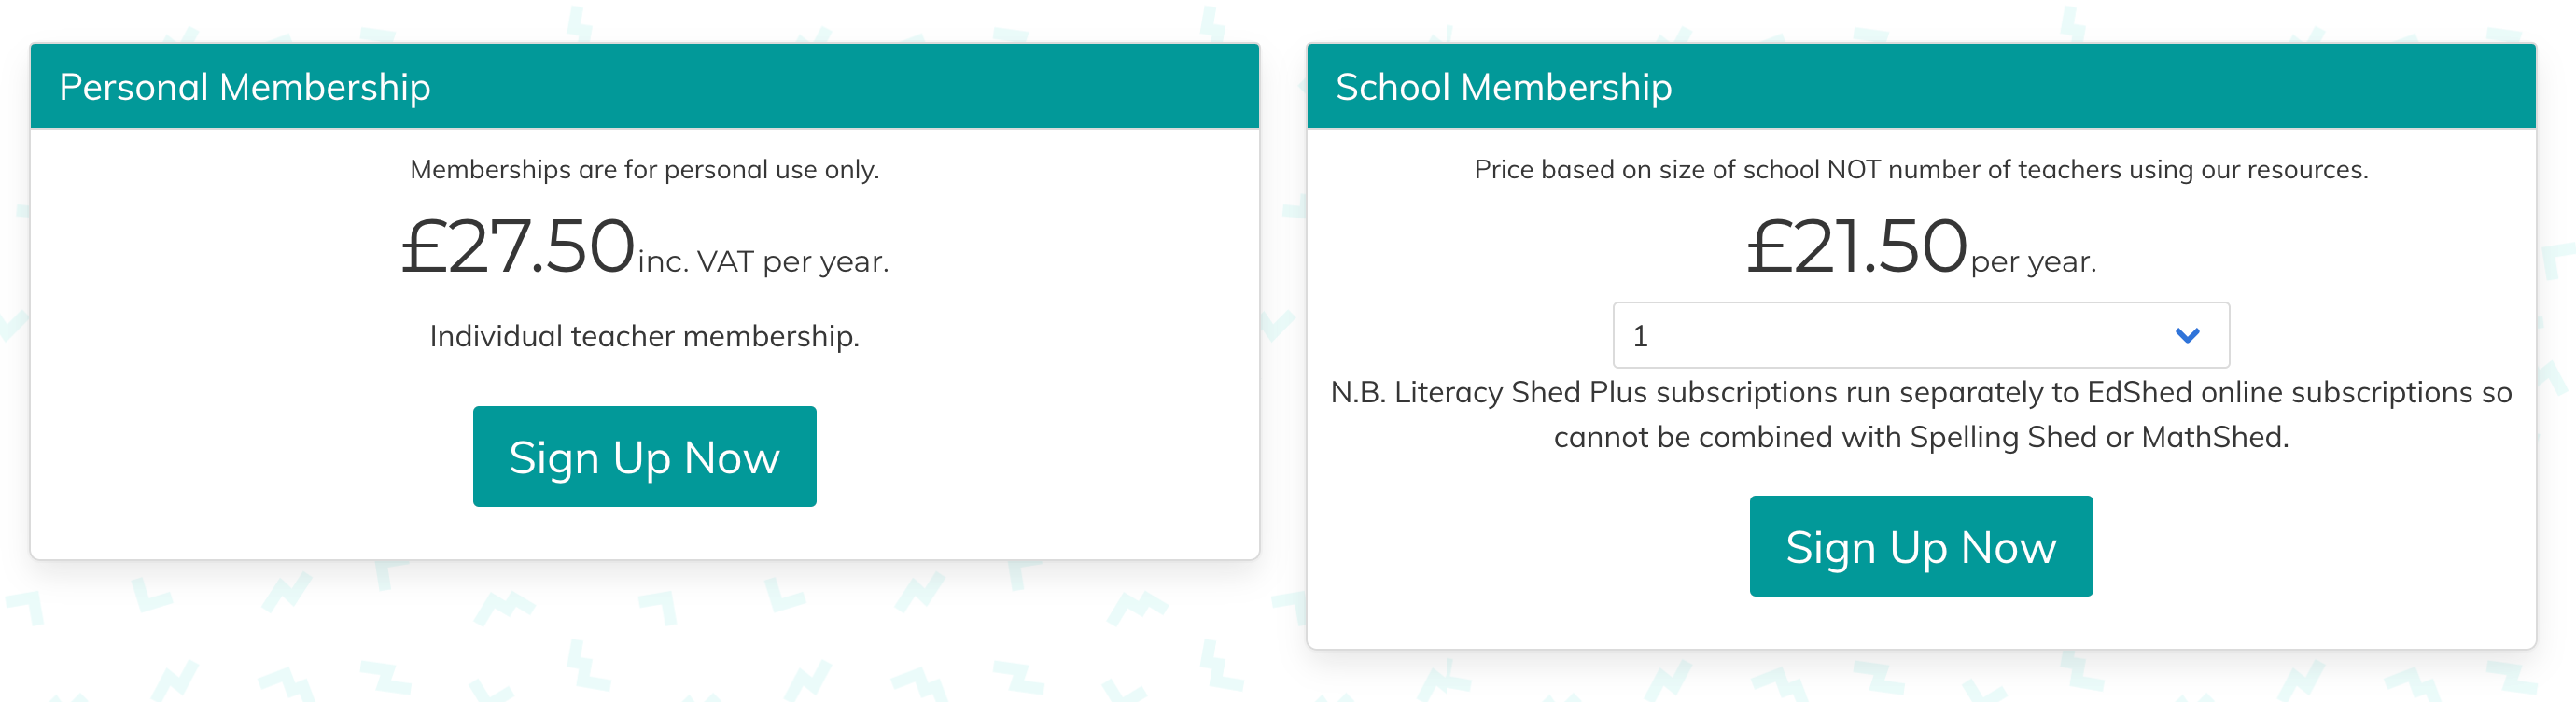Click the N.B. Literacy Shed Plus subscriptions line
This screenshot has width=2576, height=702.
click(1920, 392)
